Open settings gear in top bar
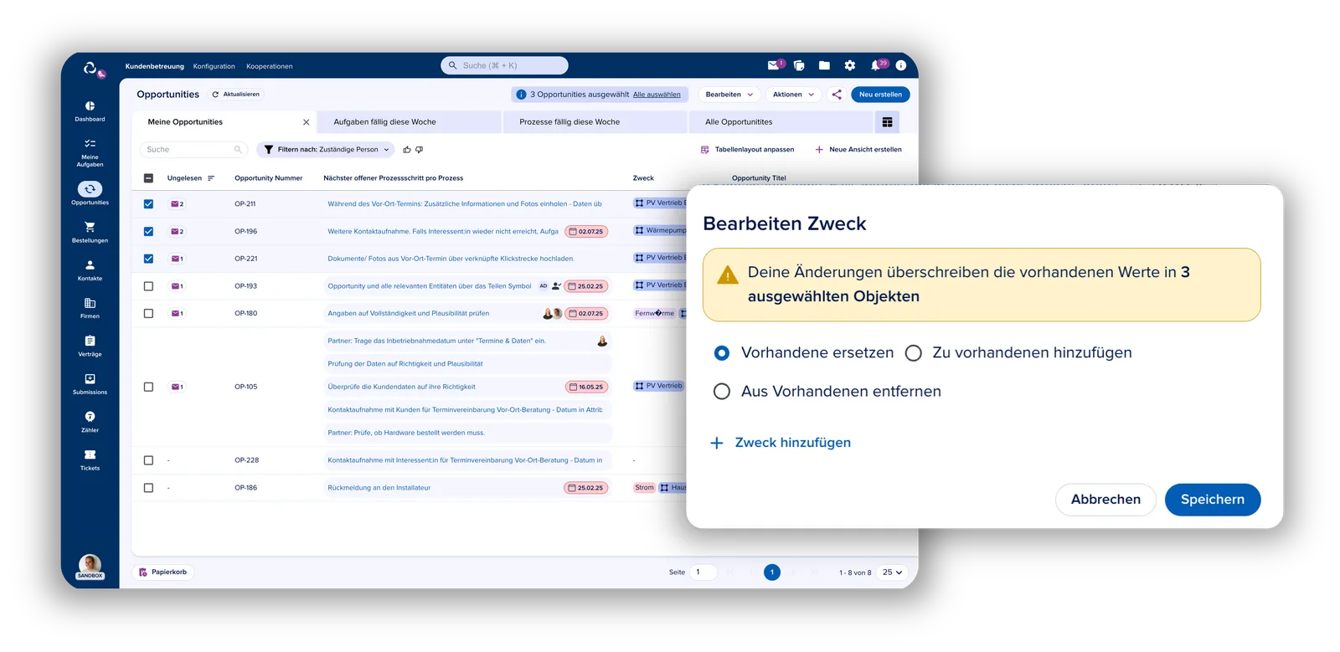 (x=850, y=65)
